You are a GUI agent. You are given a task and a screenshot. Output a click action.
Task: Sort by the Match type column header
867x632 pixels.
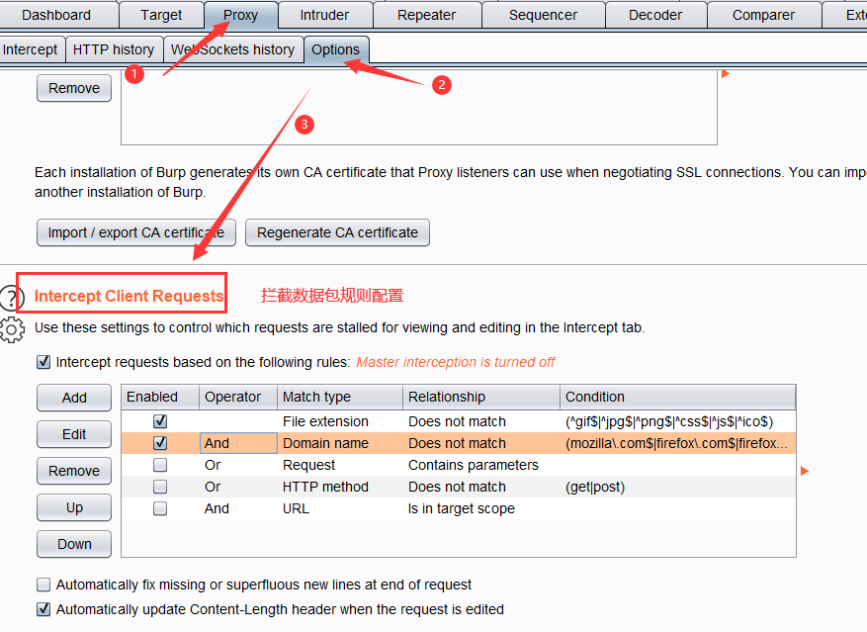340,397
